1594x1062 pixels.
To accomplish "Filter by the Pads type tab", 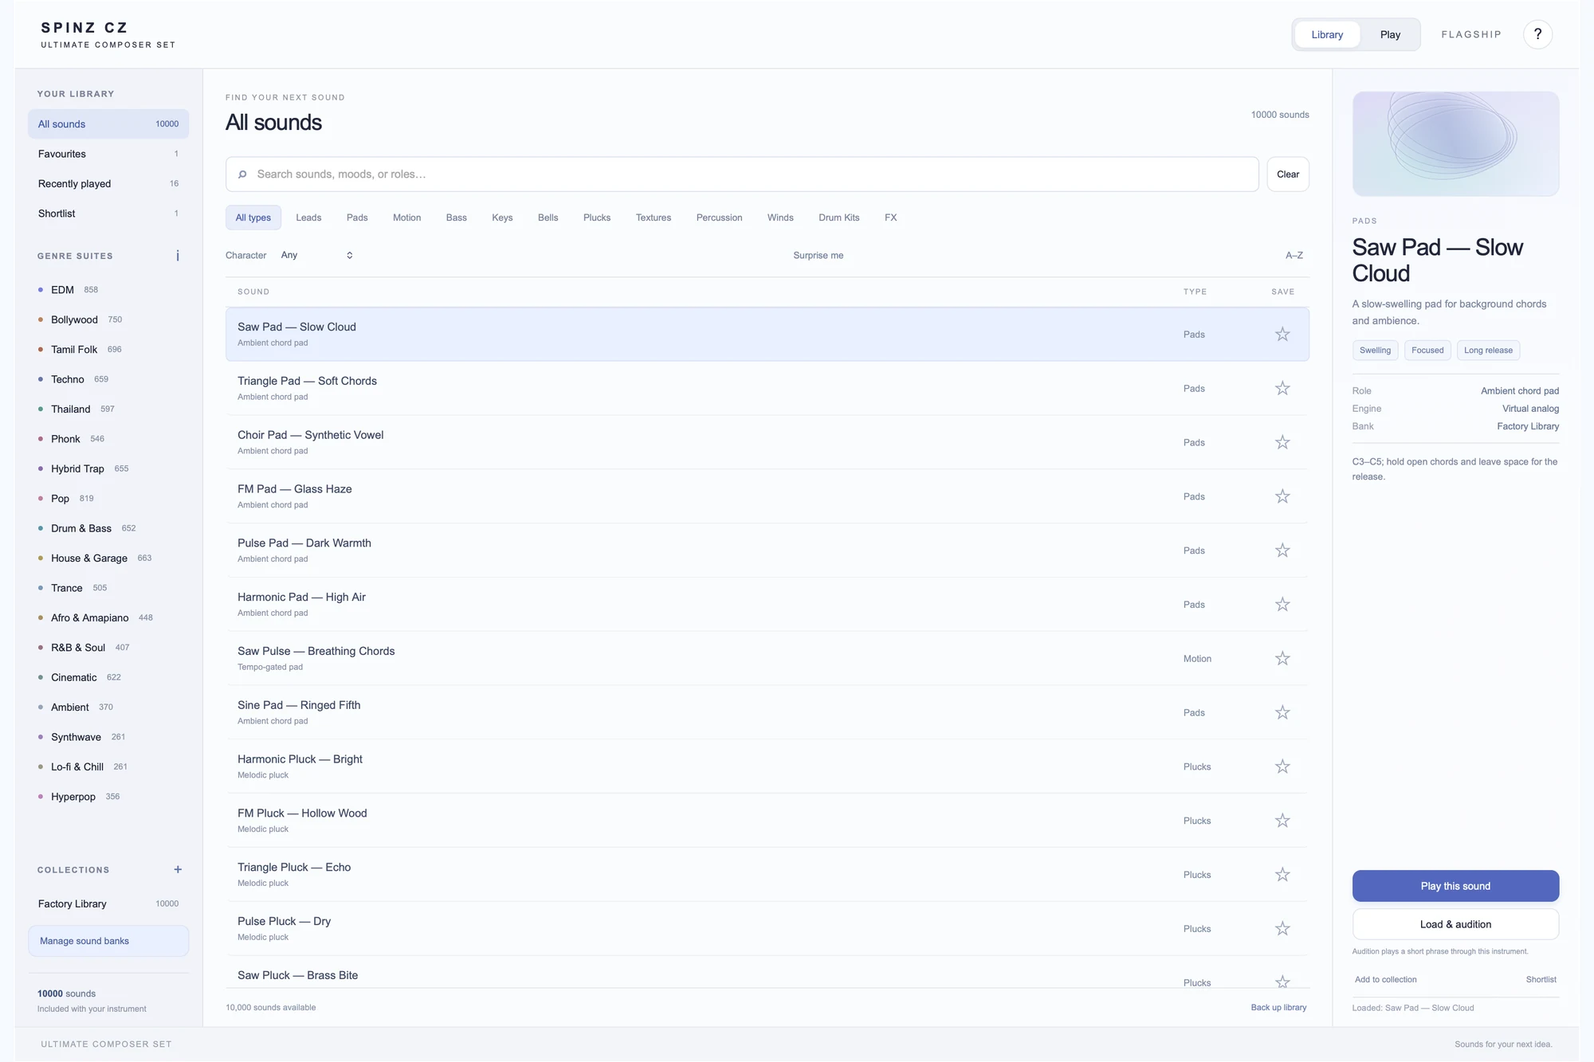I will (357, 217).
